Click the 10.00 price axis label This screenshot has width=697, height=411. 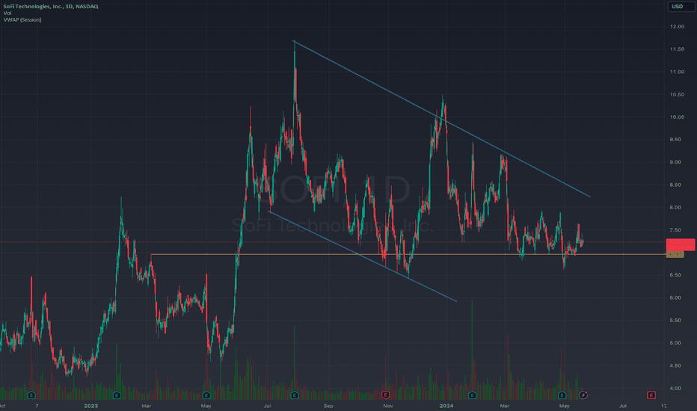point(677,117)
